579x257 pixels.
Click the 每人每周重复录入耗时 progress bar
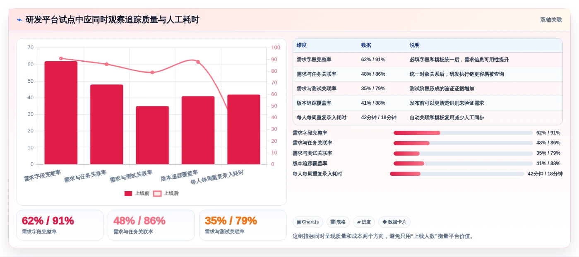tap(457, 174)
